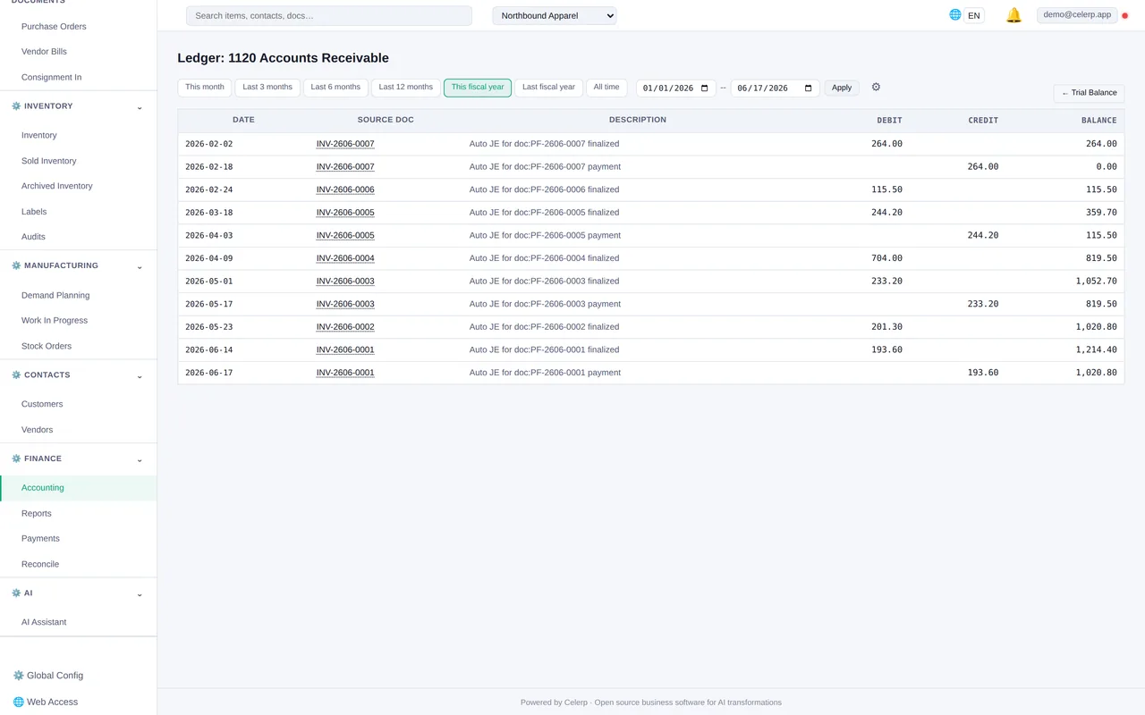This screenshot has height=715, width=1145.
Task: Open Labels in sidebar
Action: pos(34,212)
